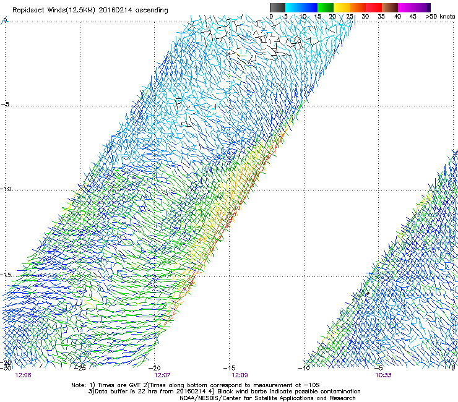Click the '-15' longitude axis label
This screenshot has height=402, width=458.
pos(229,368)
